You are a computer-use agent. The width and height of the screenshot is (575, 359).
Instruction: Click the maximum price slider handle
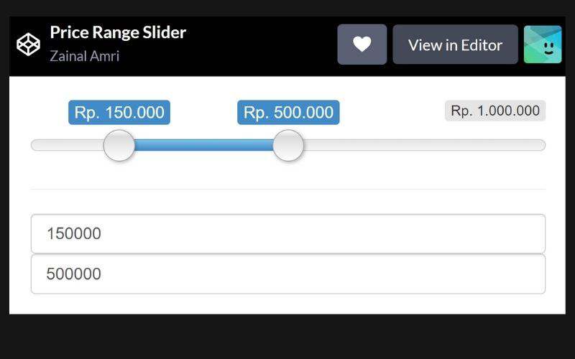pos(288,146)
